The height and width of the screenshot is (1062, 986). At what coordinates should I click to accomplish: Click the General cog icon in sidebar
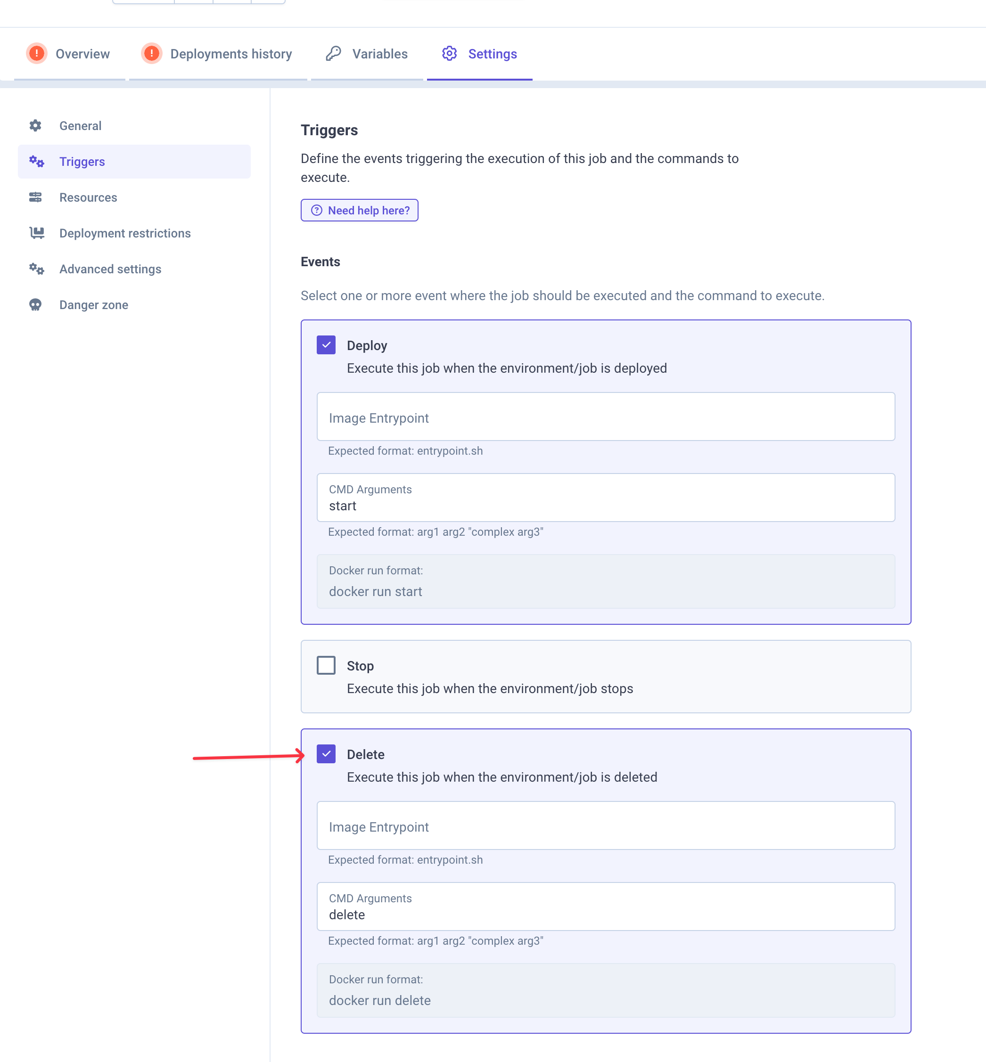(35, 125)
